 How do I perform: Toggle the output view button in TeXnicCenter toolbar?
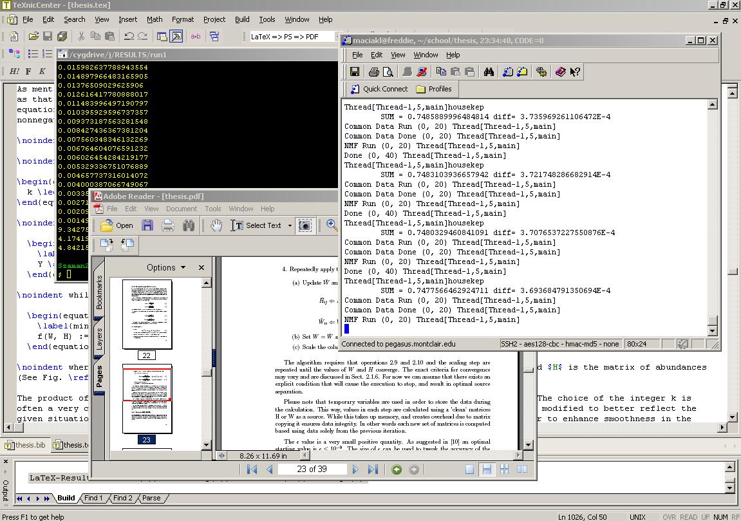[176, 37]
